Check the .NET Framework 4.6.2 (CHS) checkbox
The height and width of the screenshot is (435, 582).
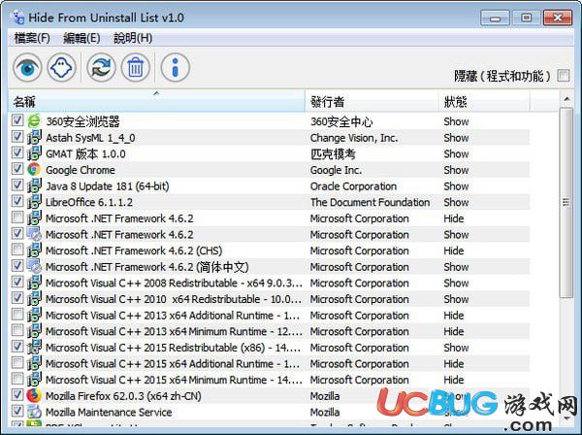(17, 250)
